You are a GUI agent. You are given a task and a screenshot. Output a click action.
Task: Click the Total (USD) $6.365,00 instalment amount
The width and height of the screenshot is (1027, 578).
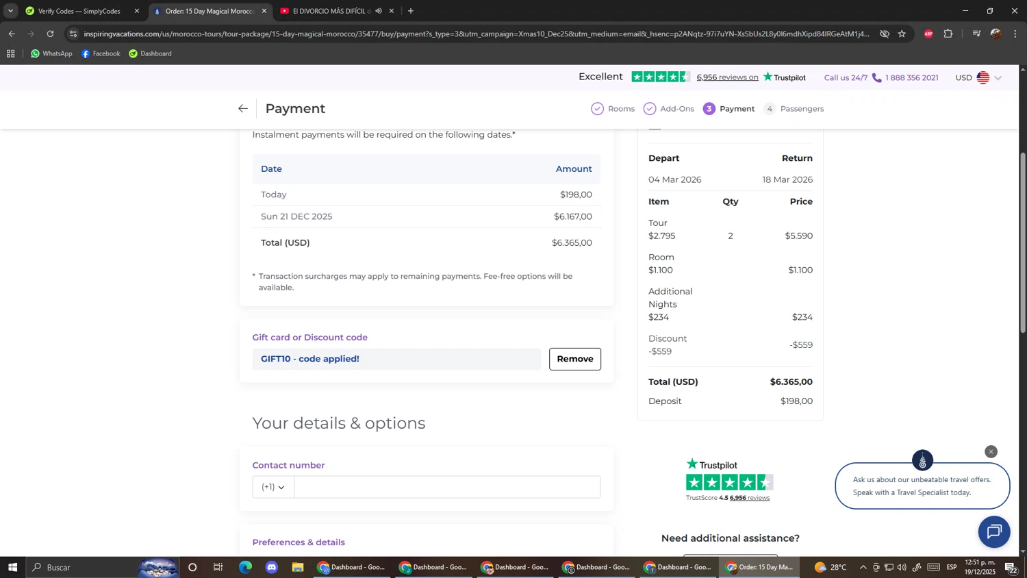point(572,243)
